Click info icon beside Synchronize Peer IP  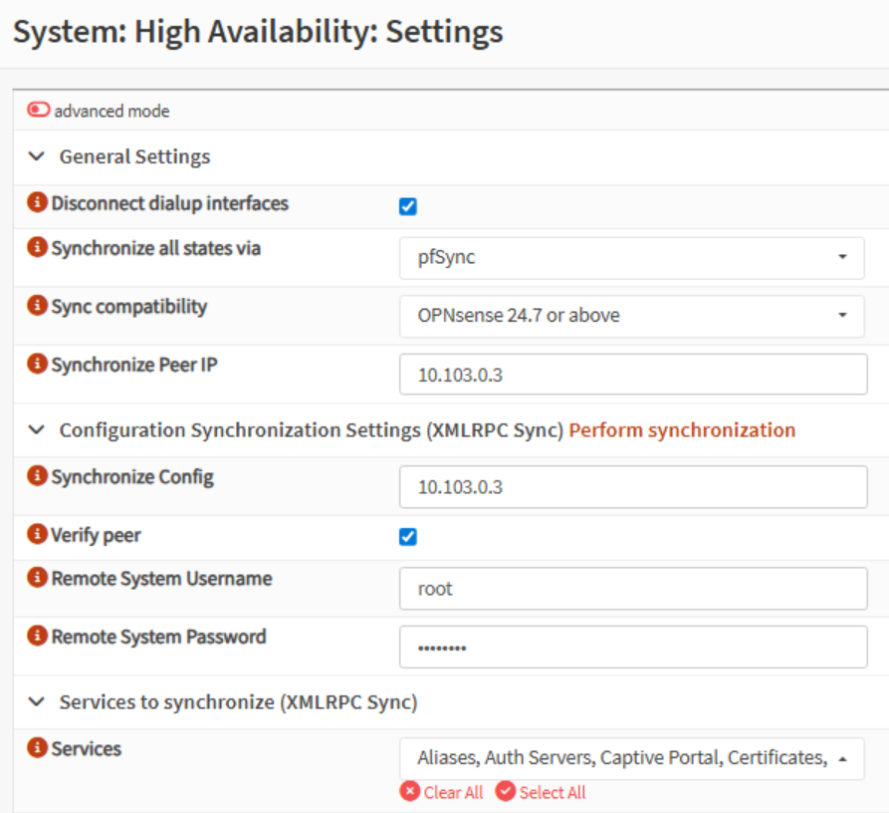pos(38,365)
